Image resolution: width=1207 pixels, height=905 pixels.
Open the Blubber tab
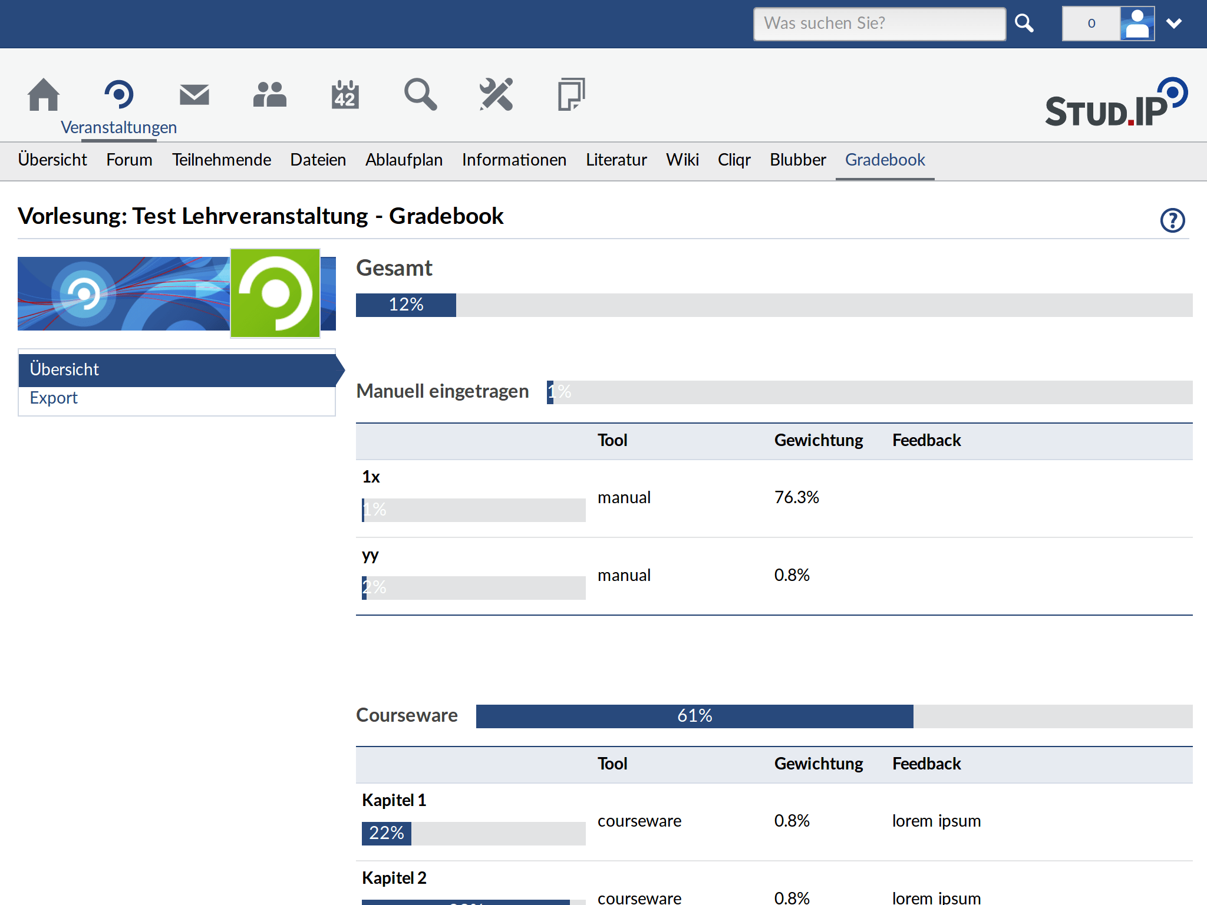(798, 160)
